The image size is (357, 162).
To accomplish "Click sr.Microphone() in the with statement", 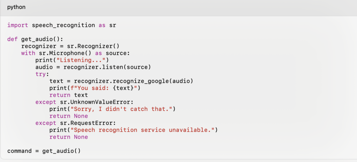I will (x=65, y=53).
